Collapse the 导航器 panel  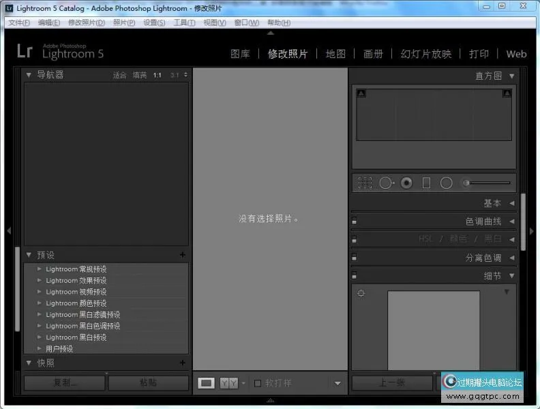(29, 75)
